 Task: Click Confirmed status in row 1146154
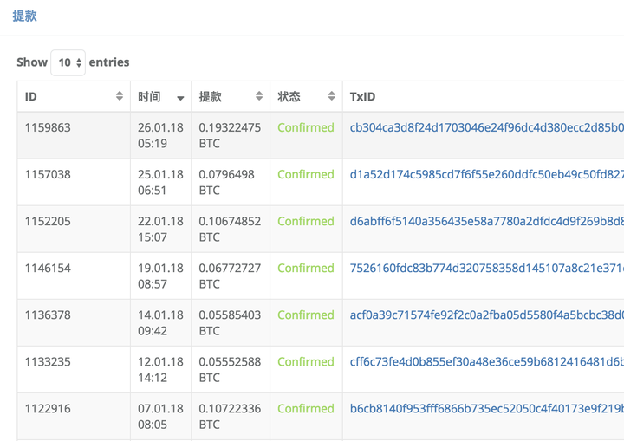tap(306, 269)
